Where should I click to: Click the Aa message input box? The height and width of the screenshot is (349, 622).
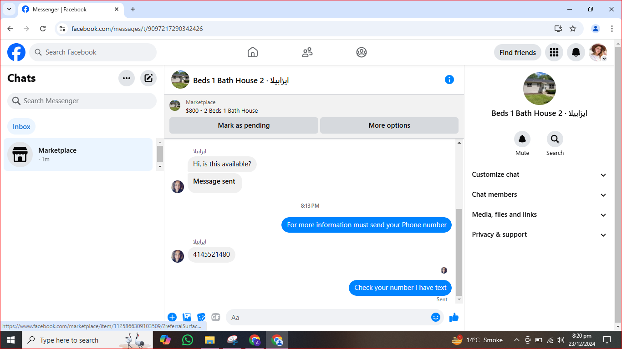[x=335, y=317]
